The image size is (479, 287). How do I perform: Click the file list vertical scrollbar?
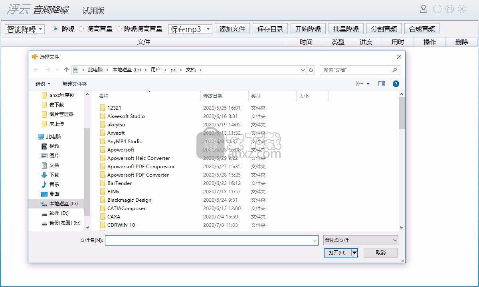coord(402,112)
